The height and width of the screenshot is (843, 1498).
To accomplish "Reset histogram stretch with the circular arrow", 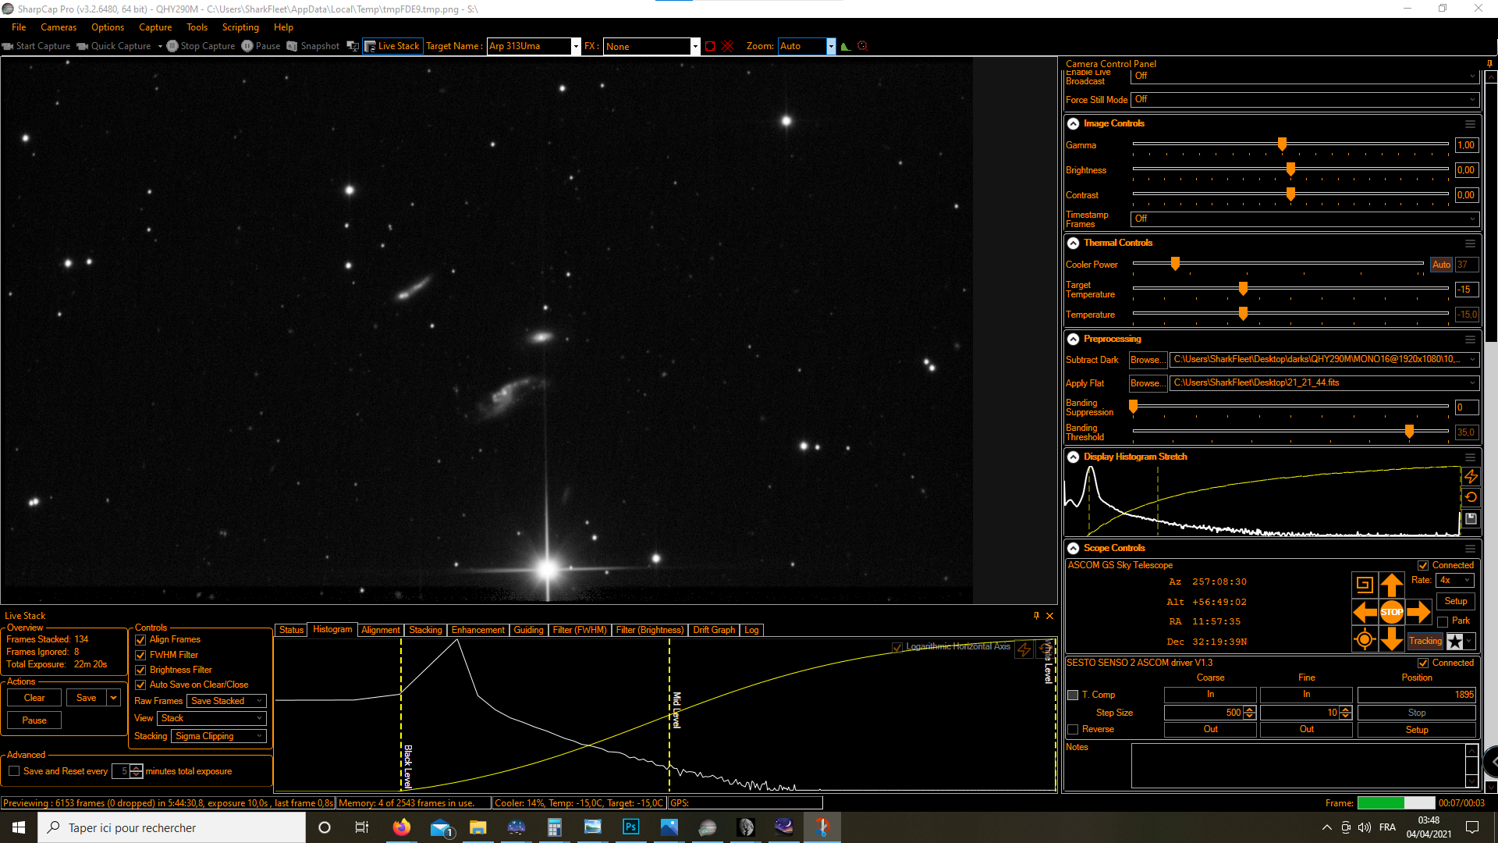I will point(1471,497).
